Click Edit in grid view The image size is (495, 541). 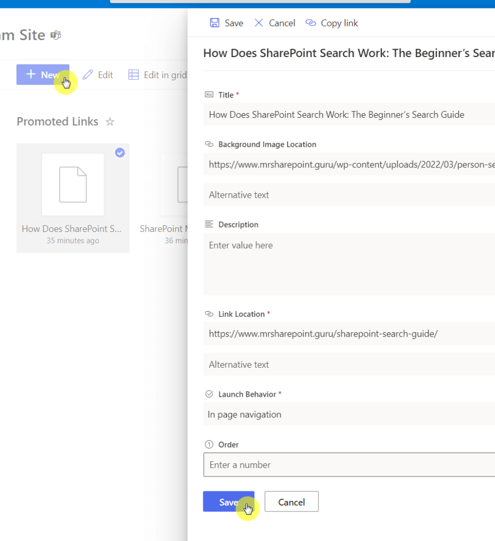click(157, 75)
